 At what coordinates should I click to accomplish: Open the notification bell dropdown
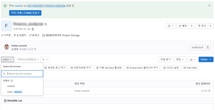tap(170, 26)
